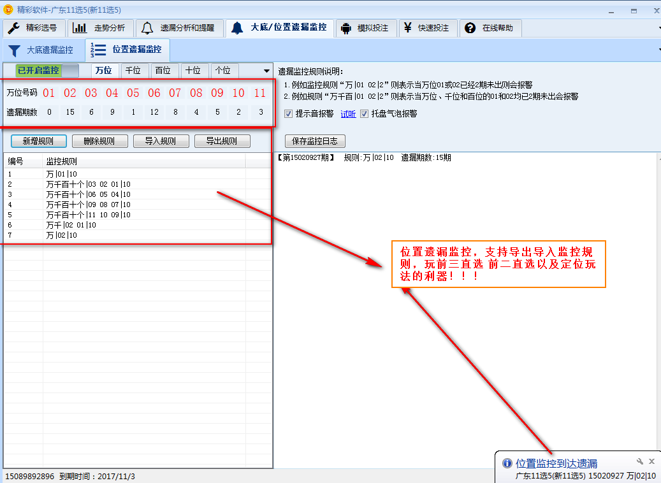Click the bell icon for 遗漏分析和提醒
The image size is (661, 483).
[x=147, y=28]
